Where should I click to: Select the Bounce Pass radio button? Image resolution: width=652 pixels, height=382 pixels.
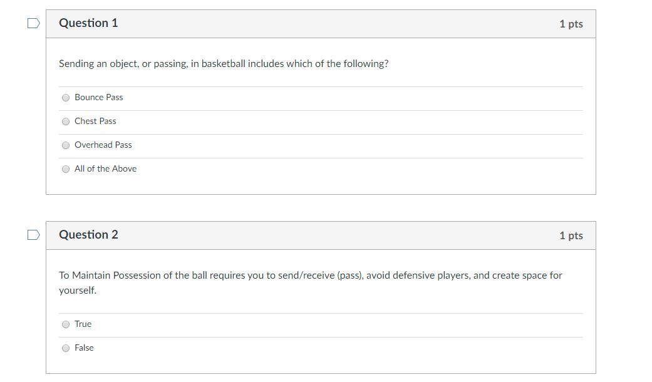point(66,98)
